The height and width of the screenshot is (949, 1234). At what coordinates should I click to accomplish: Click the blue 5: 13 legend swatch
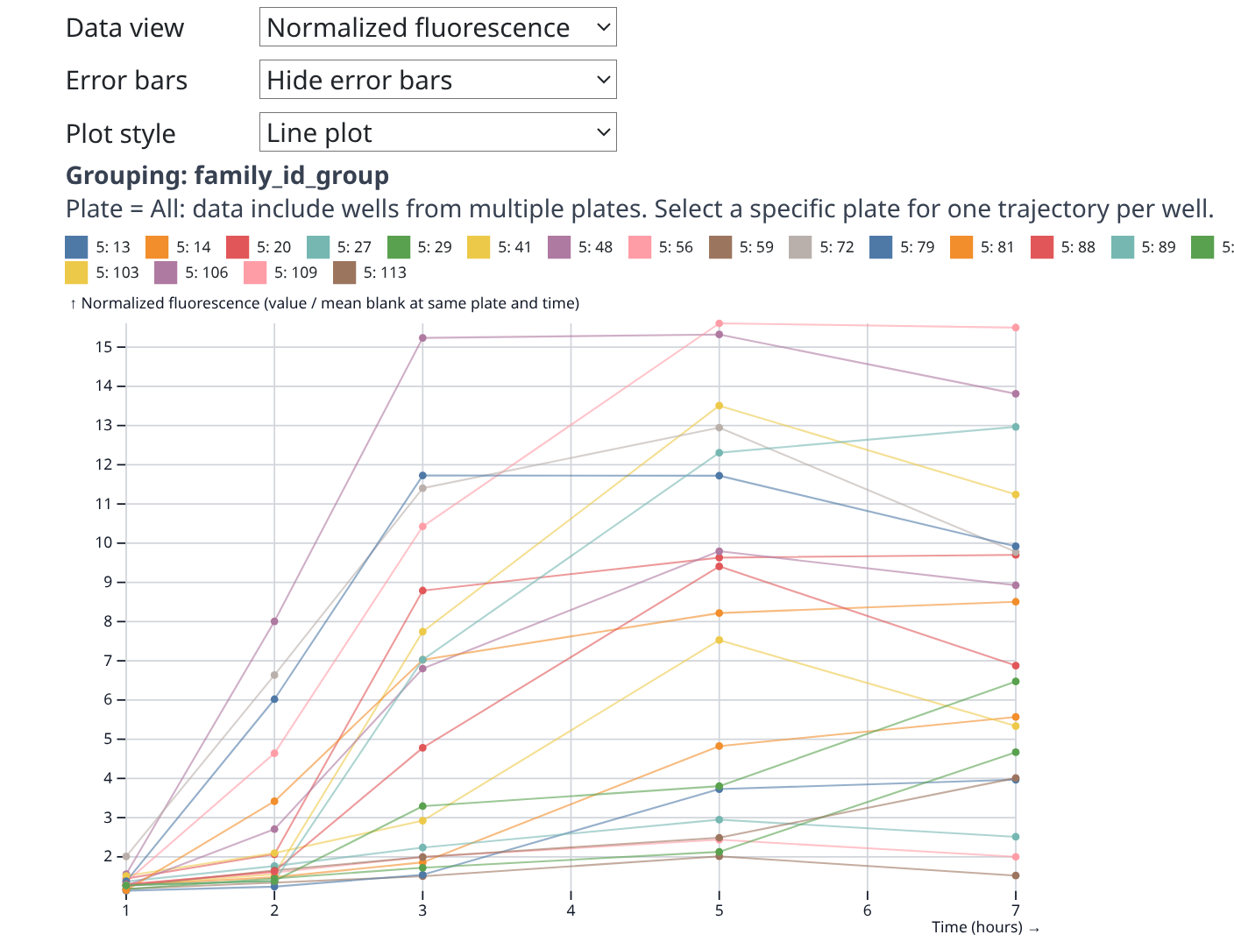(77, 247)
